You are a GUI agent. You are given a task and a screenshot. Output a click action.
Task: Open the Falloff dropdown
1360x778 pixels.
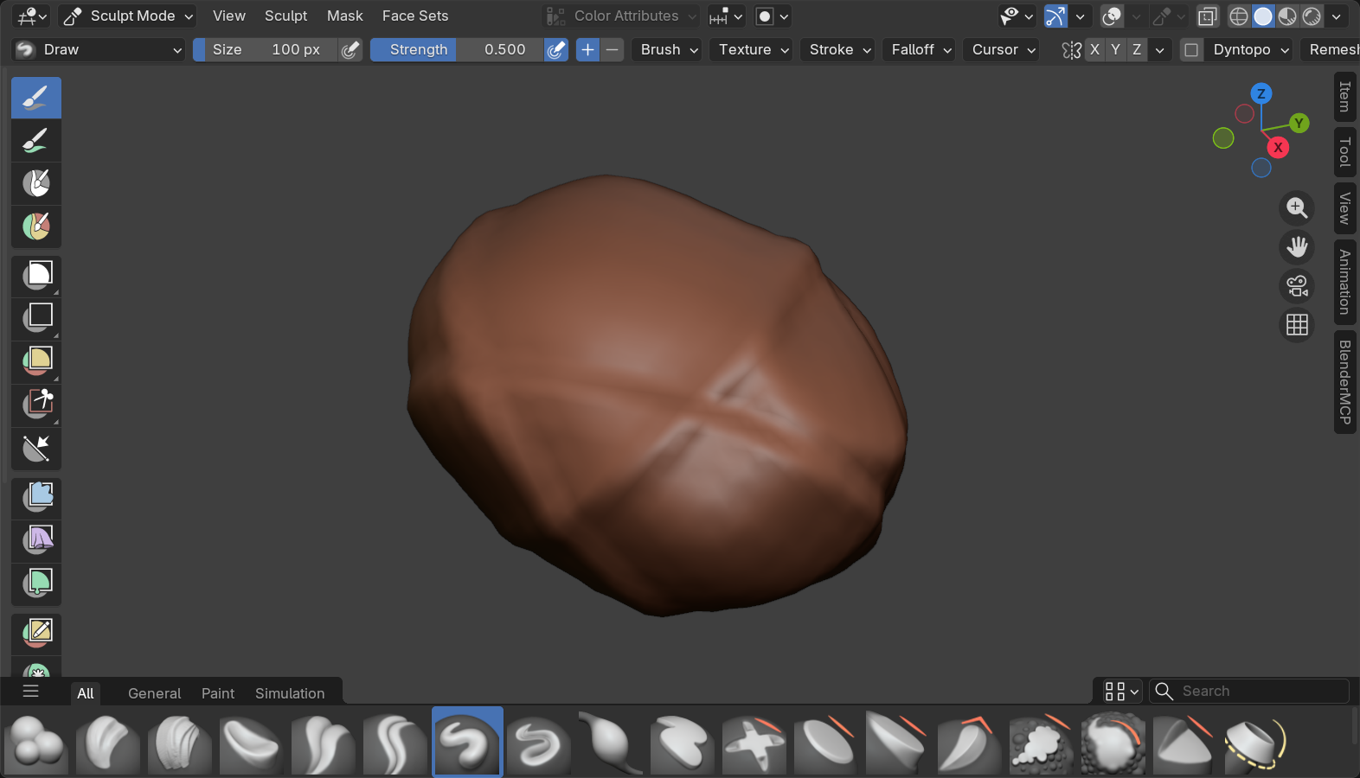(921, 50)
